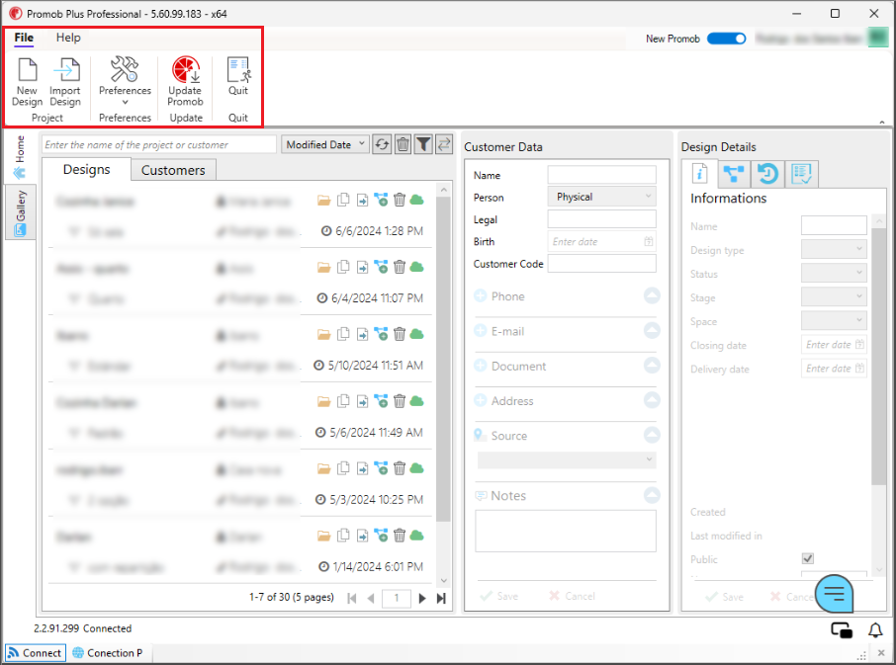Viewport: 896px width, 665px height.
Task: Open folder icon for the 6/6/2024 design
Action: coord(324,201)
